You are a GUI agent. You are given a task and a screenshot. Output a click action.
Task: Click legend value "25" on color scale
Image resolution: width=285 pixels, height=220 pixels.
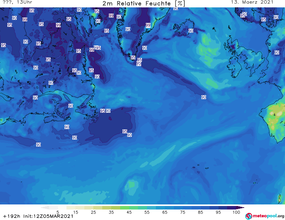pos(93,212)
